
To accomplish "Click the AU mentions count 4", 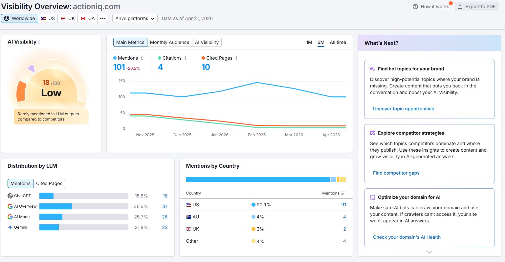I will pos(344,217).
